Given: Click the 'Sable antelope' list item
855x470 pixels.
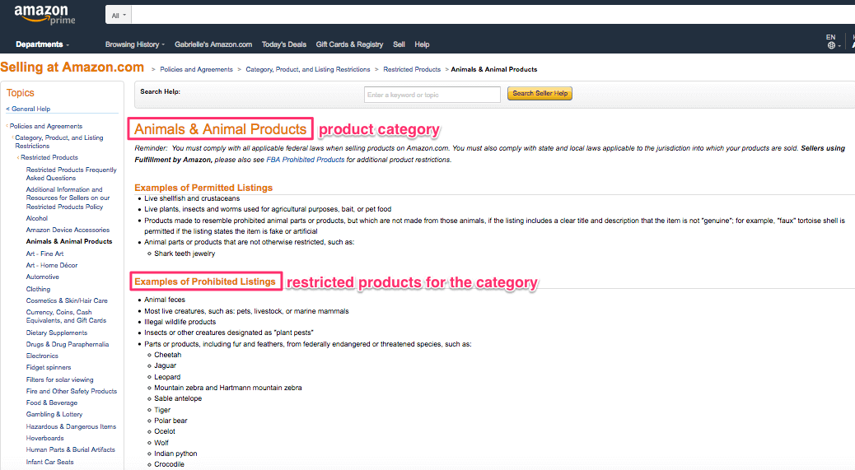Looking at the screenshot, I should tap(178, 398).
